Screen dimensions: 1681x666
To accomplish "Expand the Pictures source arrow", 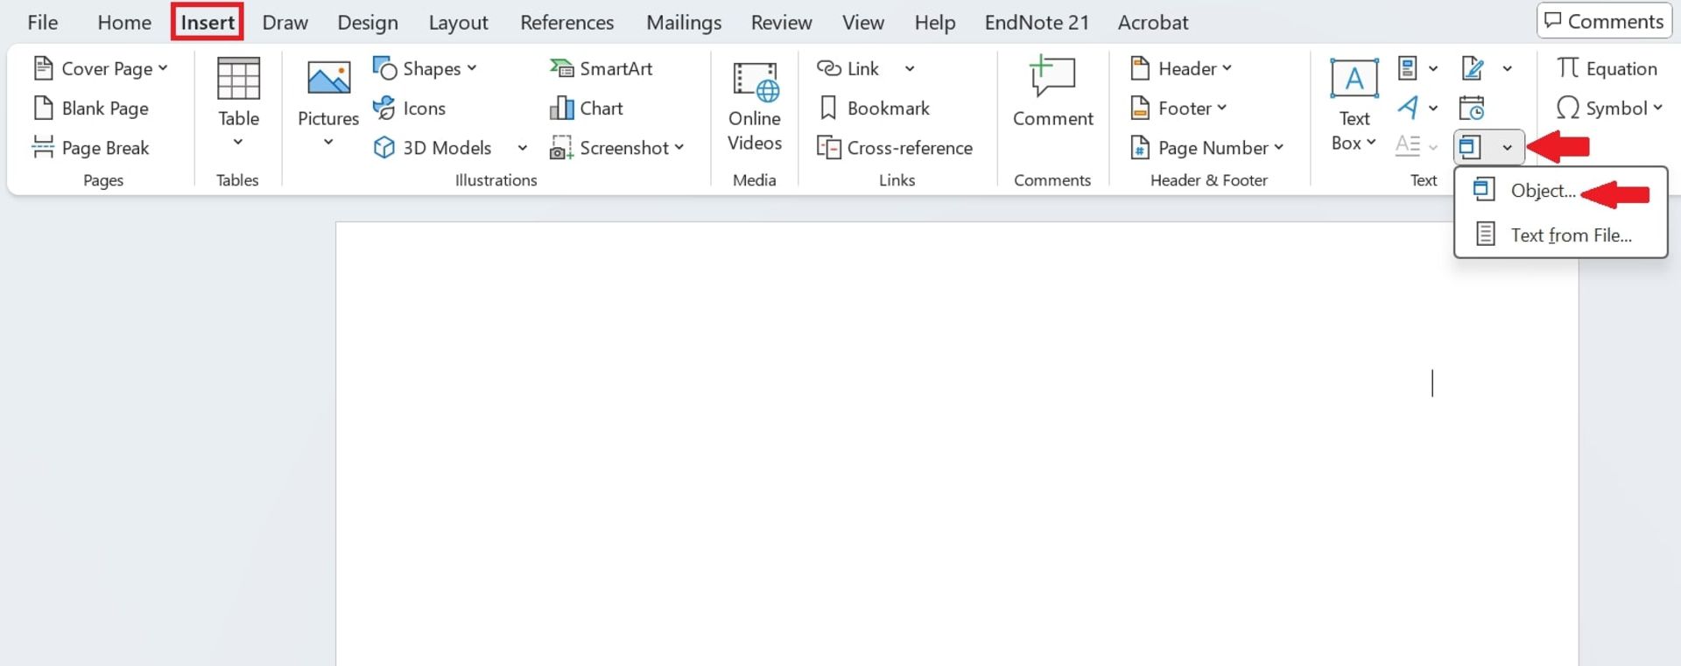I will (x=328, y=143).
